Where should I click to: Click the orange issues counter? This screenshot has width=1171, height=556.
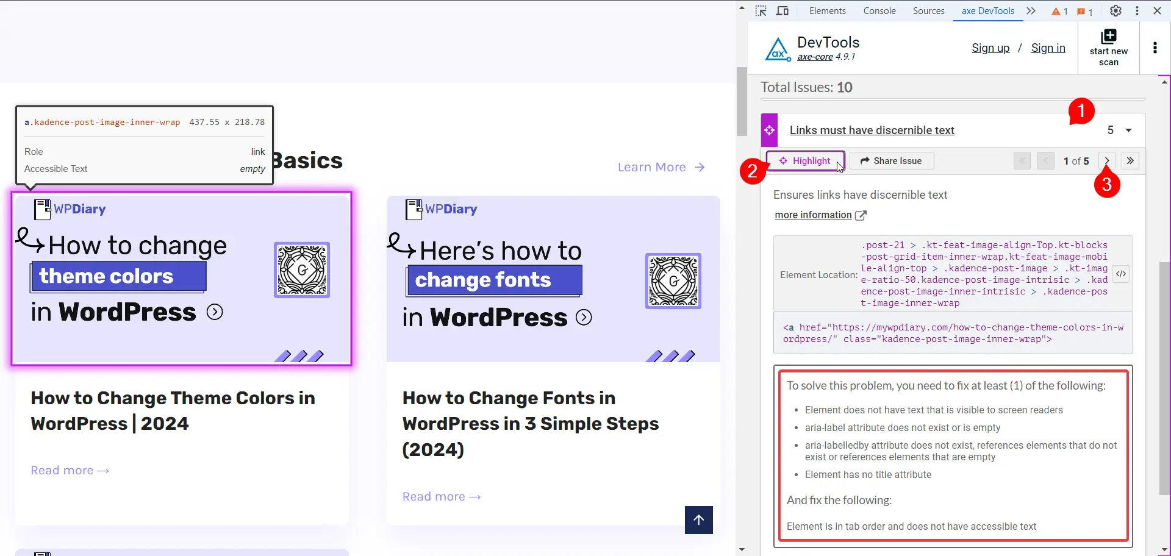[x=1084, y=12]
